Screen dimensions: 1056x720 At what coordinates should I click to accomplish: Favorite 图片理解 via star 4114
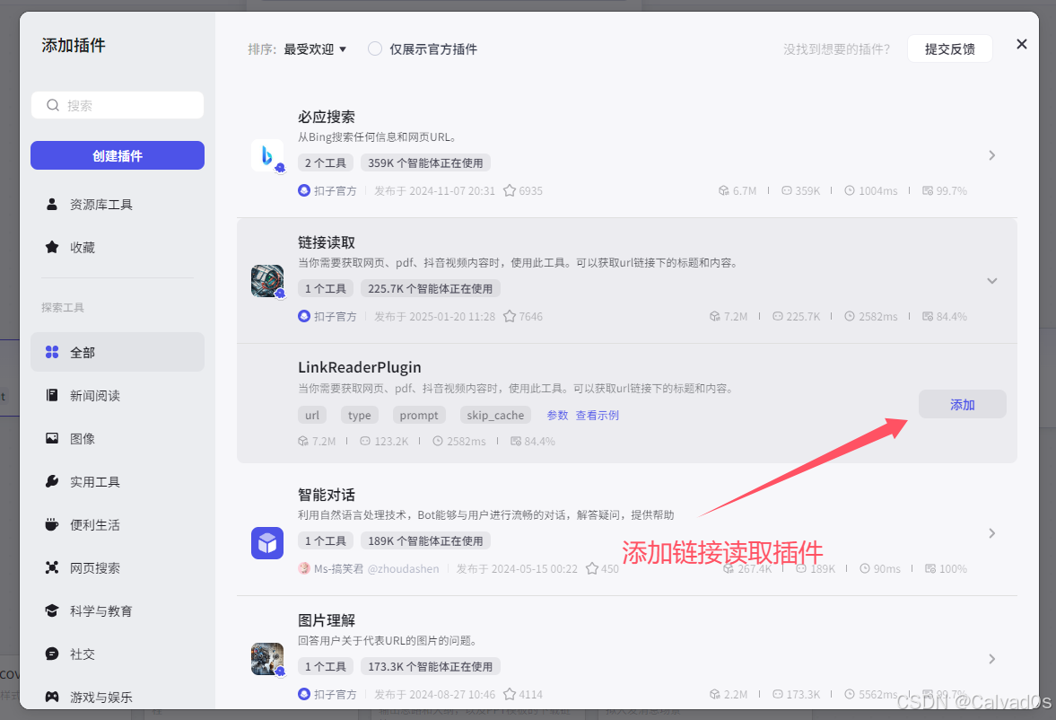point(510,694)
